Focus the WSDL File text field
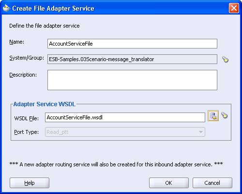This screenshot has width=242, height=194. click(x=125, y=117)
